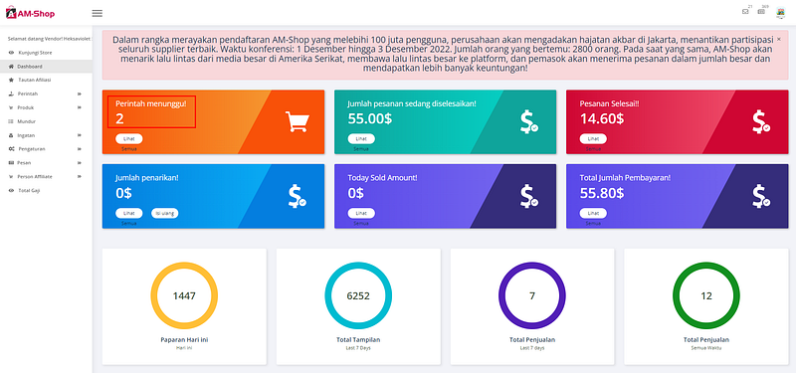The height and width of the screenshot is (373, 796).
Task: Expand the Produk sidebar submenu
Action: click(x=46, y=107)
